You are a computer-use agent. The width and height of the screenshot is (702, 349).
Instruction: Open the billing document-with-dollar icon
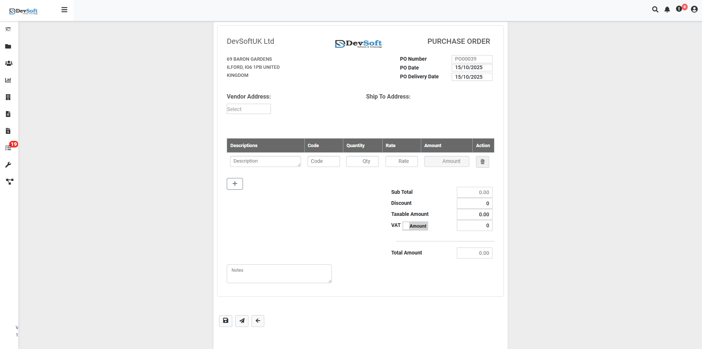tap(8, 131)
